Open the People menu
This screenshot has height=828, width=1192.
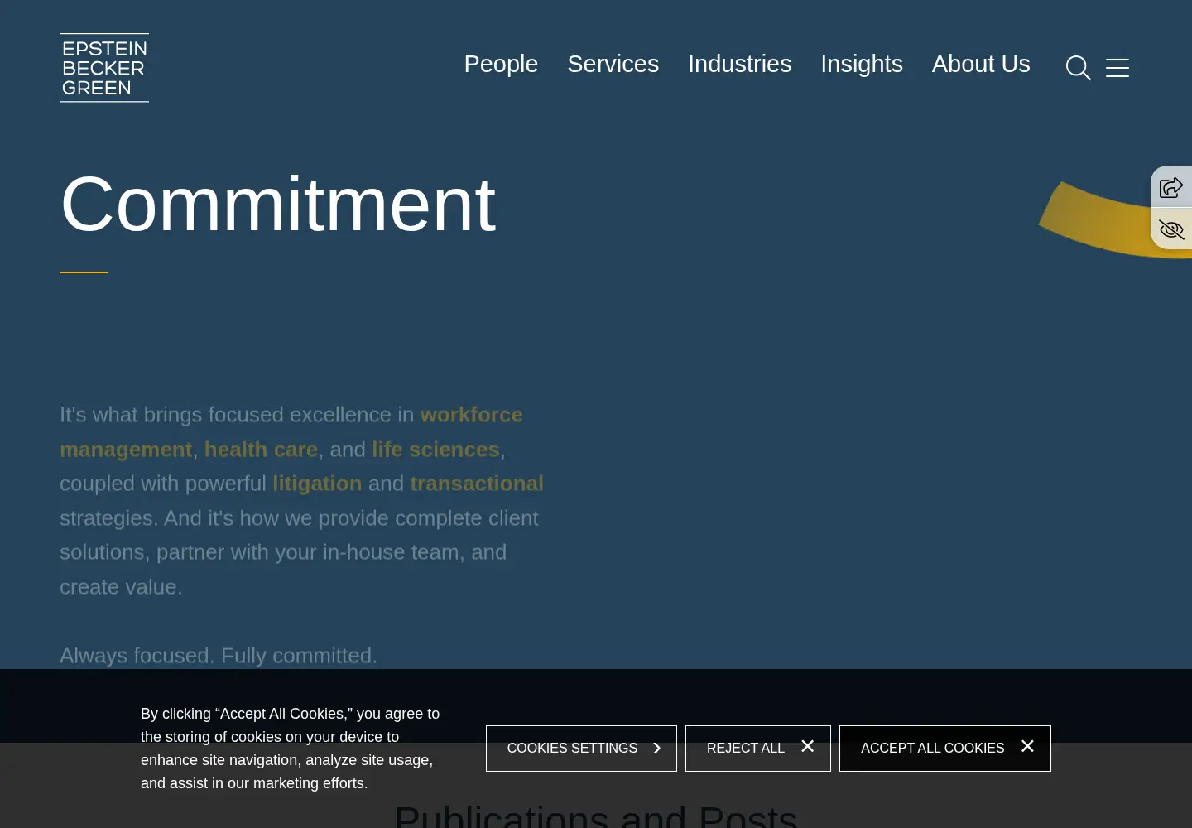click(501, 64)
